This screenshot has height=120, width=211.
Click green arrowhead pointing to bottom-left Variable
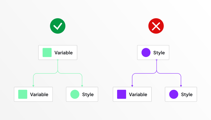[33, 86]
